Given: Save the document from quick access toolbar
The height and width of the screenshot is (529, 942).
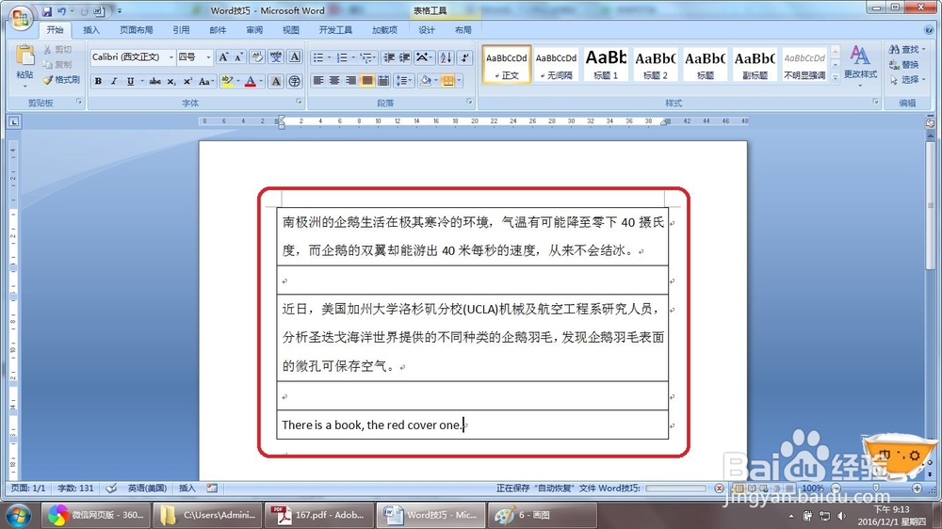Looking at the screenshot, I should (x=47, y=10).
